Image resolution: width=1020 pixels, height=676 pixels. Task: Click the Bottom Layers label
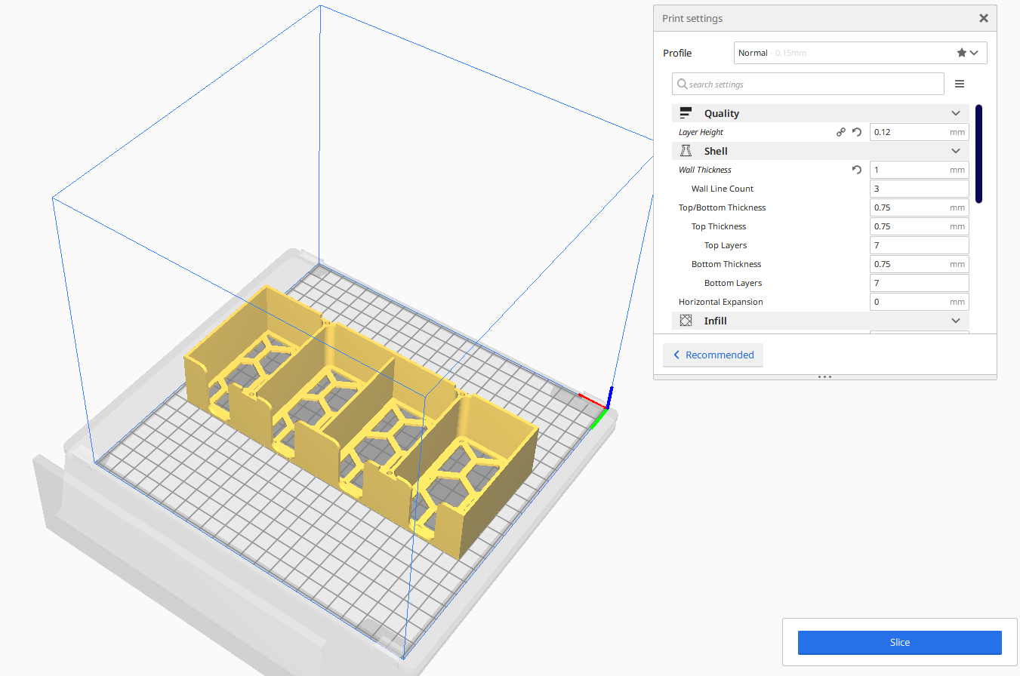point(733,283)
